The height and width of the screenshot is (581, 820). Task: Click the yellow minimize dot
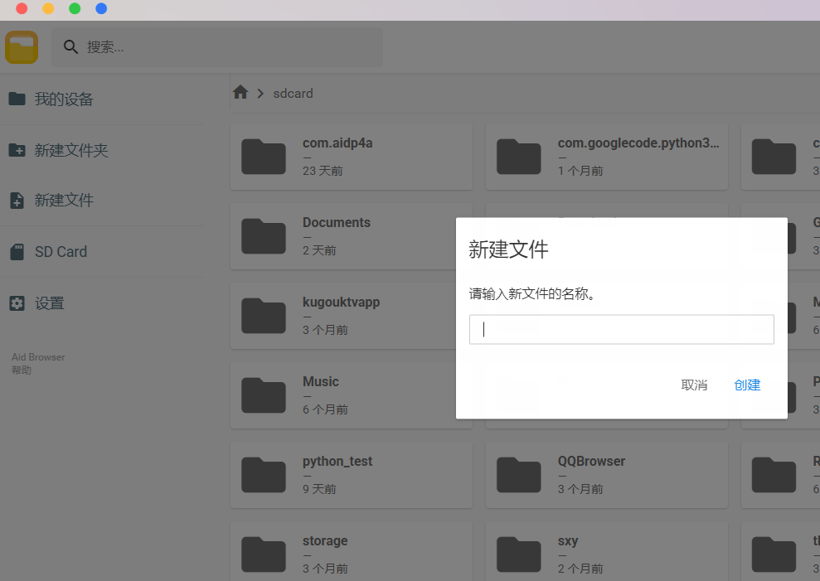click(48, 8)
